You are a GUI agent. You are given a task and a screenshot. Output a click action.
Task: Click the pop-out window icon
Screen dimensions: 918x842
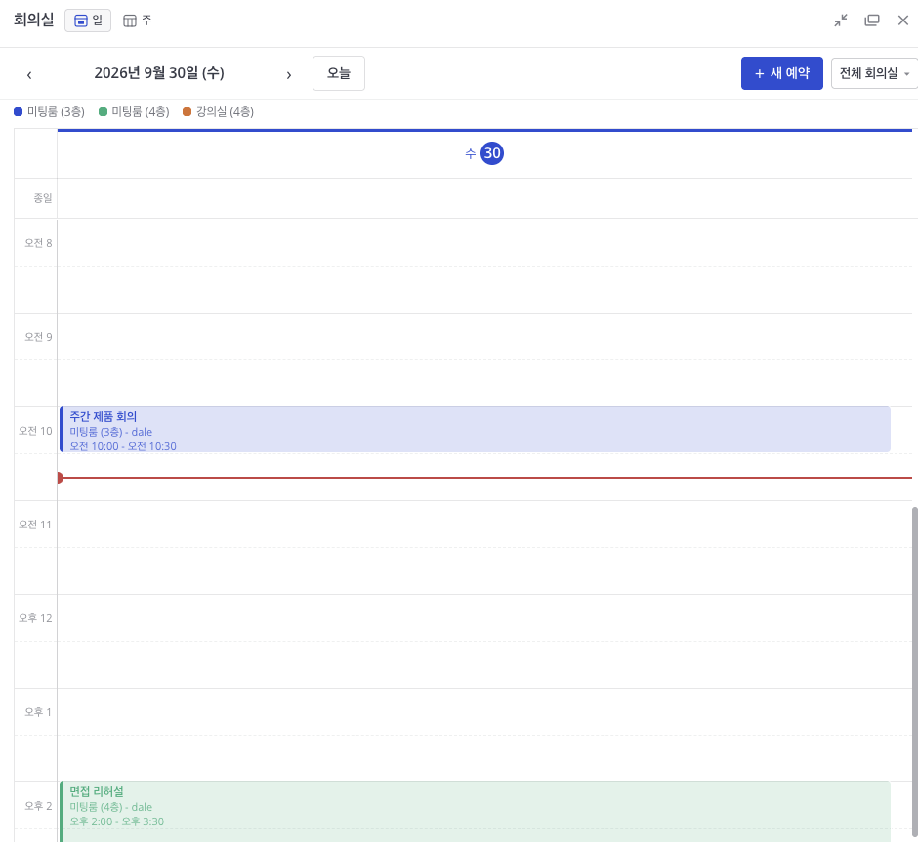[872, 21]
